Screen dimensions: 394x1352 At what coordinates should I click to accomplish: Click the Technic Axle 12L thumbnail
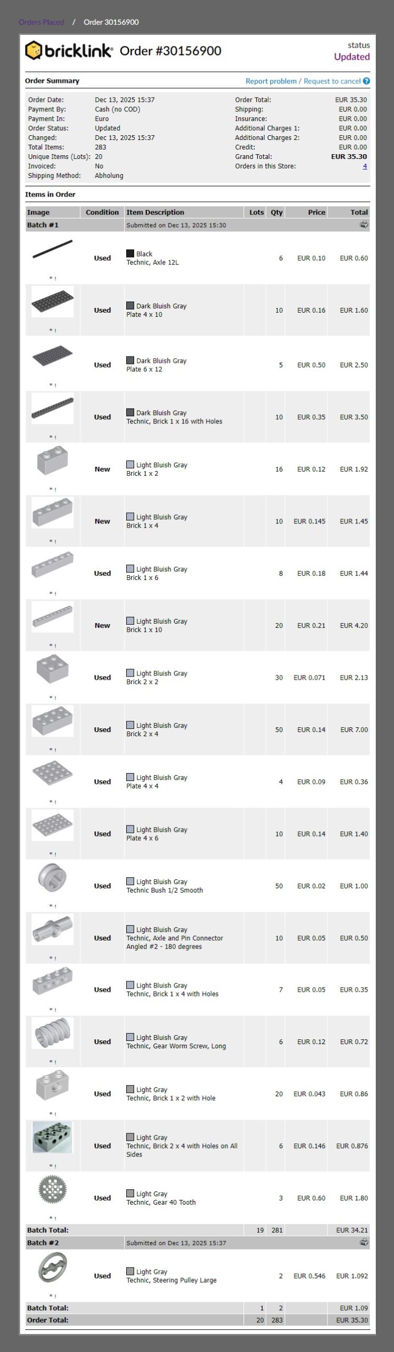pyautogui.click(x=52, y=249)
